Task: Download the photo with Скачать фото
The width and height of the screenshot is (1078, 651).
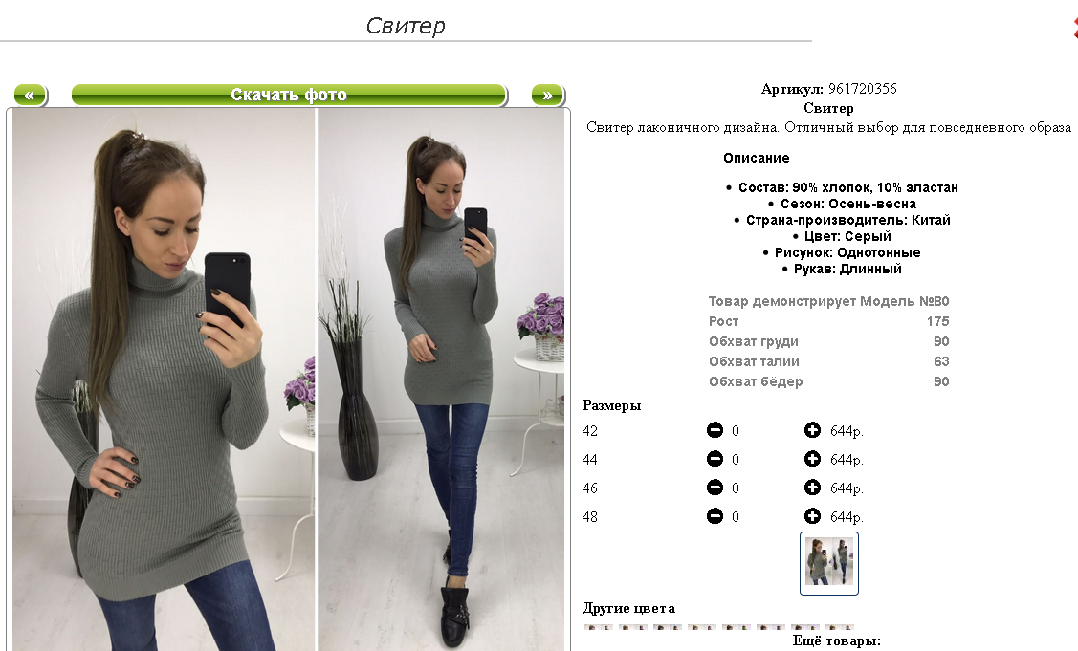Action: coord(289,95)
